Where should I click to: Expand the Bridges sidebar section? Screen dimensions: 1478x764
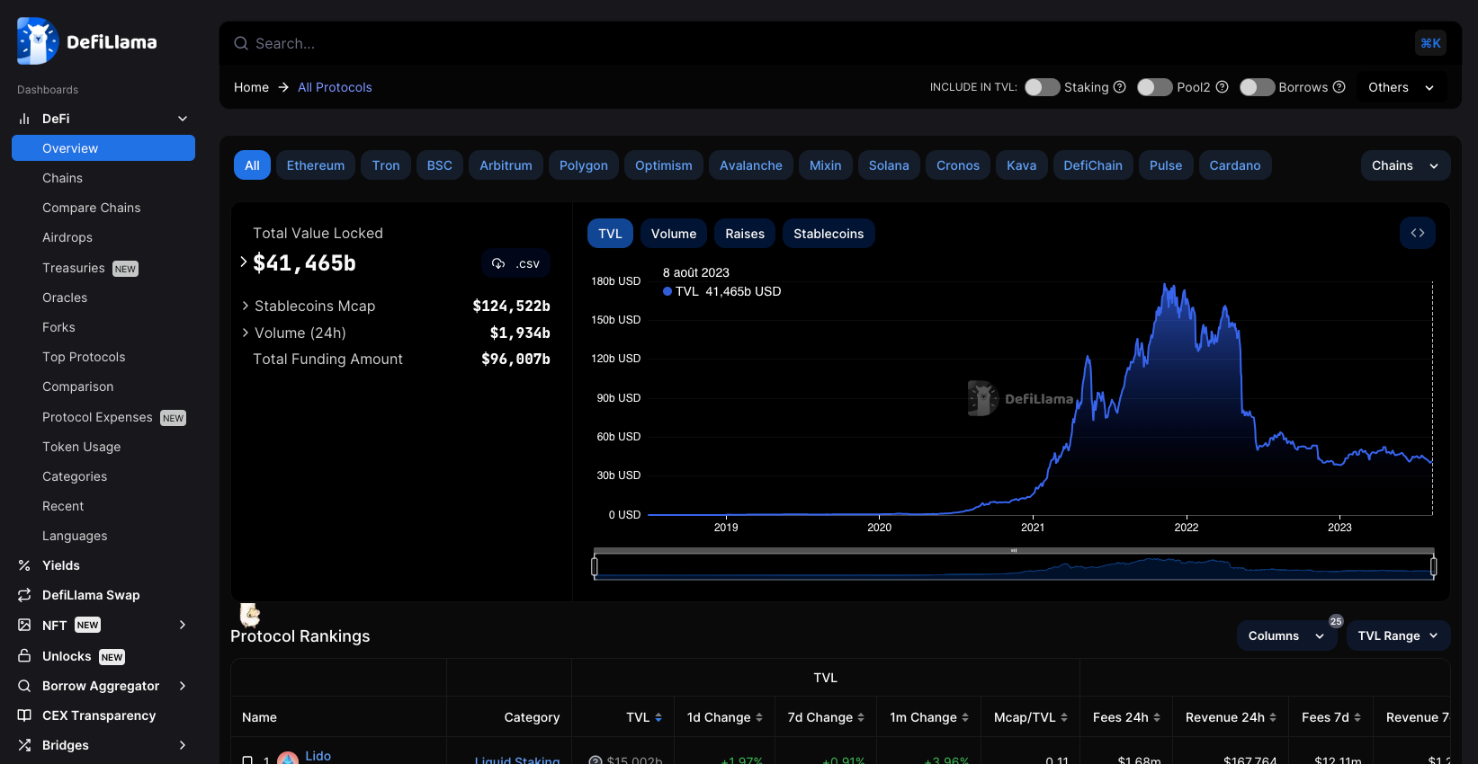click(x=183, y=745)
